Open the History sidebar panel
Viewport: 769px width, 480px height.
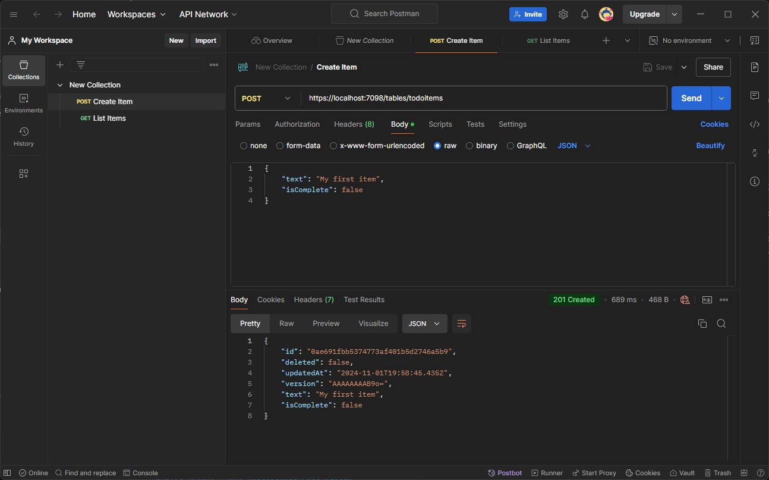pos(24,137)
